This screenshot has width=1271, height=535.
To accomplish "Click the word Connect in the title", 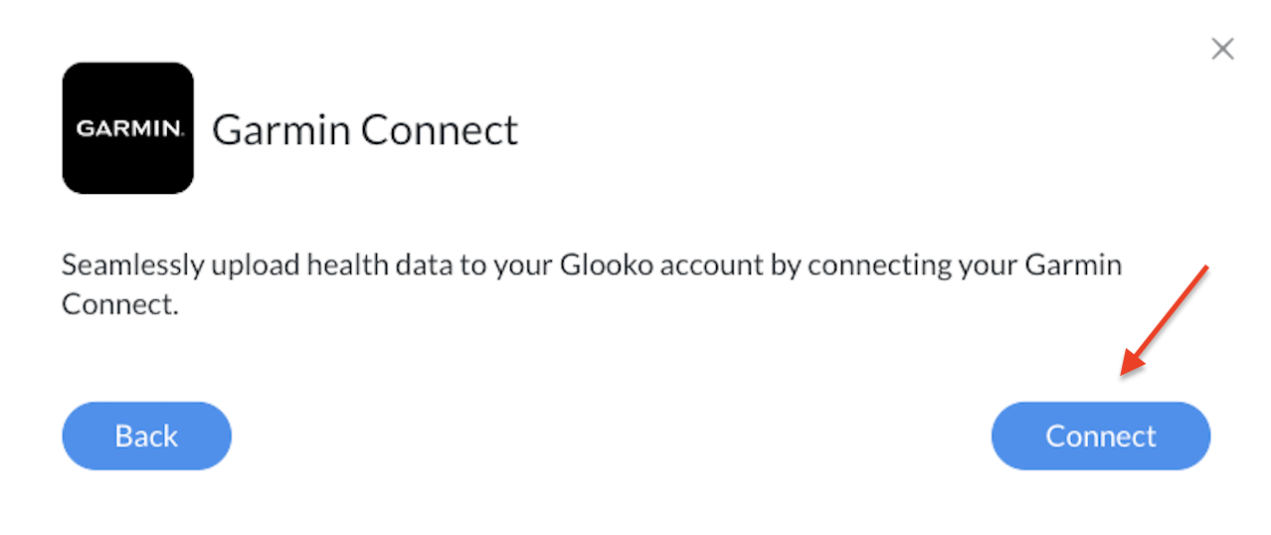I will (x=440, y=130).
